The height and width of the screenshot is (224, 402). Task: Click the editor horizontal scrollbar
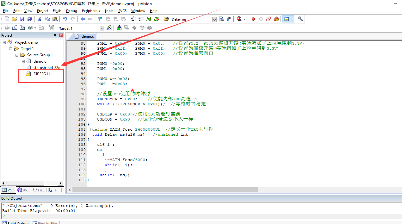coord(164,190)
